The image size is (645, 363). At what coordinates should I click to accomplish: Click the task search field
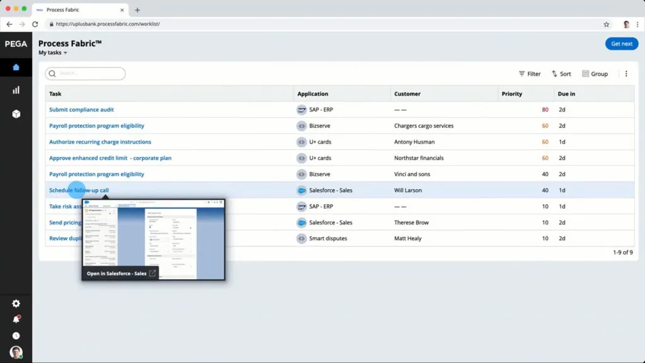pos(85,74)
